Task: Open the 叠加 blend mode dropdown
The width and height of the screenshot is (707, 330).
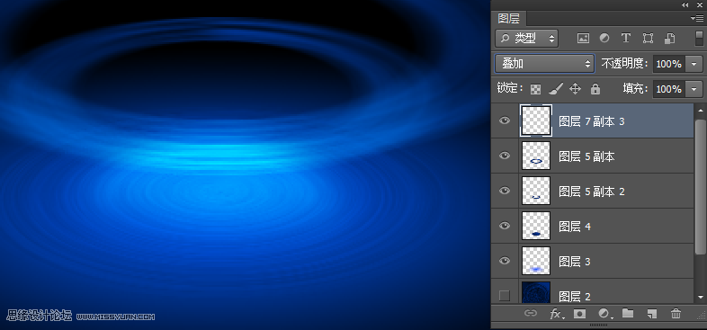Action: [544, 64]
